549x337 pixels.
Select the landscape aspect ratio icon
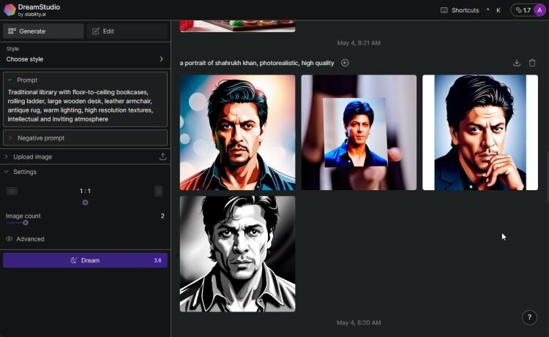(x=12, y=191)
